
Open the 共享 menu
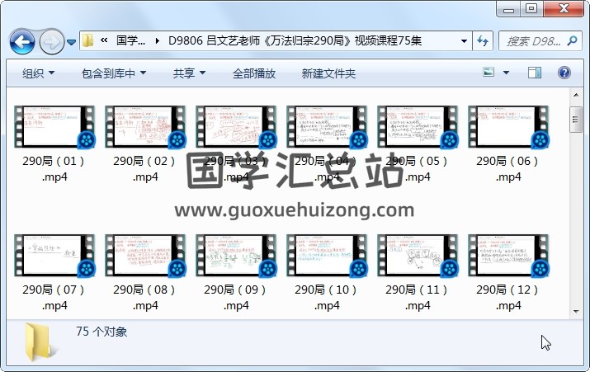(189, 73)
